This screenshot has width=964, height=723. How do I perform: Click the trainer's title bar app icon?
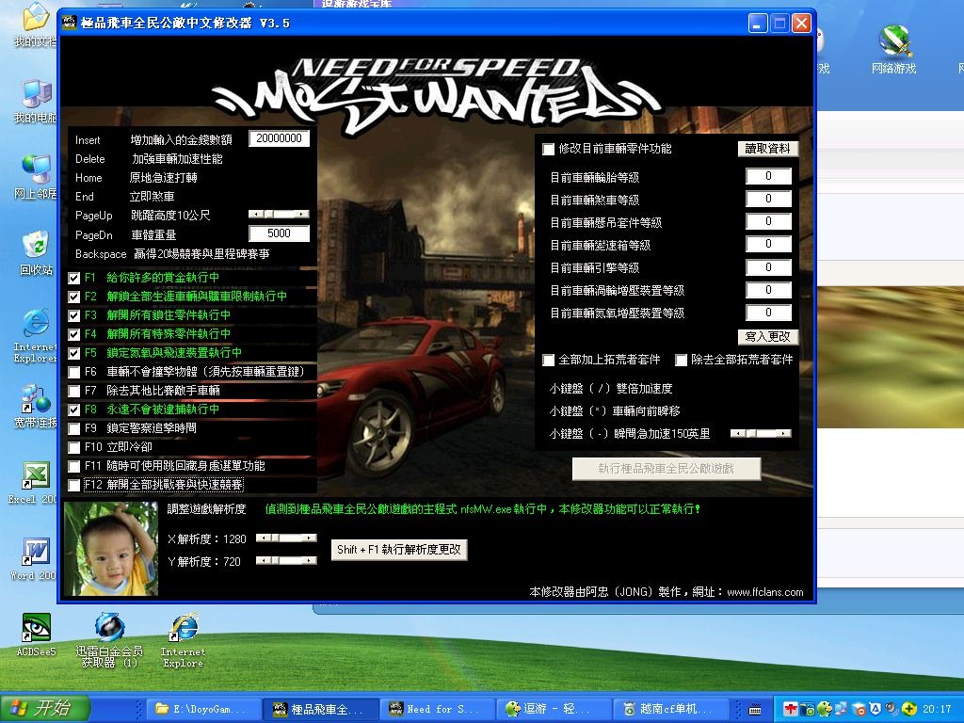(70, 23)
